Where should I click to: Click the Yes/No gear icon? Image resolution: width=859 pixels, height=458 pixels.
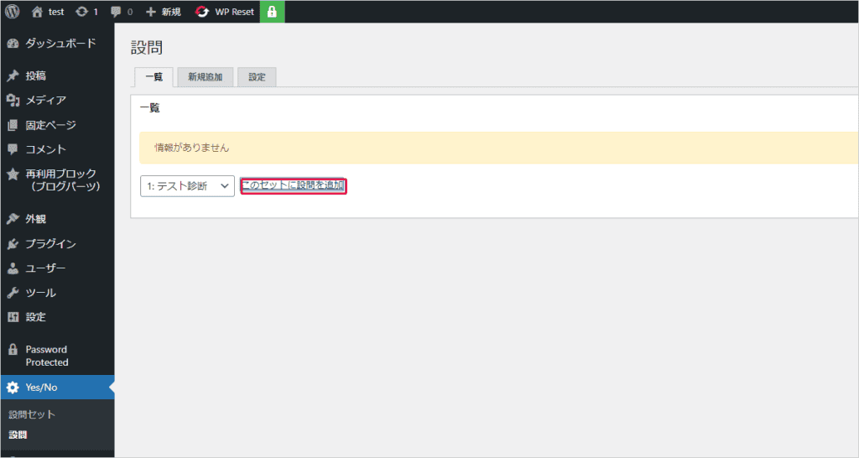[13, 388]
